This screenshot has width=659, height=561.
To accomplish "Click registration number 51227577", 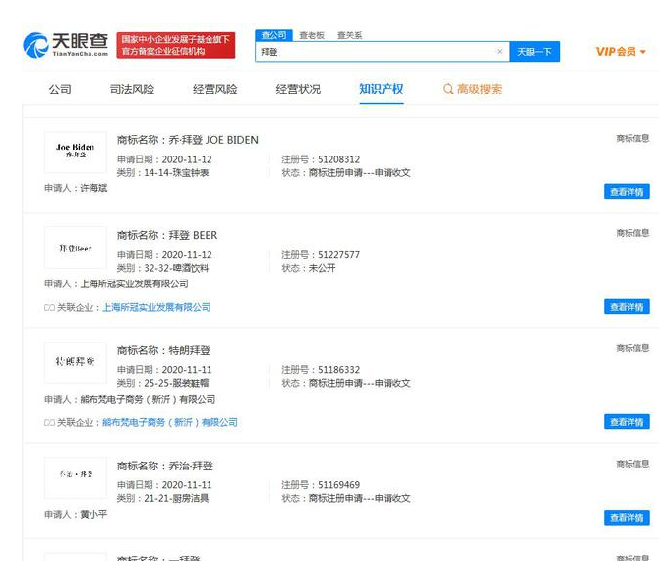I will pyautogui.click(x=338, y=255).
